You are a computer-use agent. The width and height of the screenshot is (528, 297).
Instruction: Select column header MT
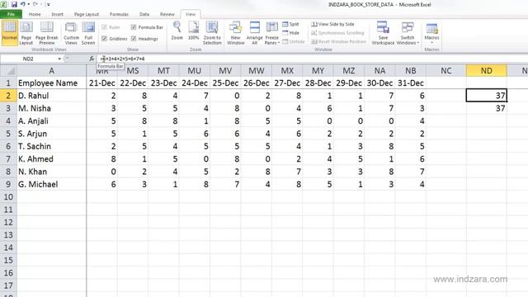163,71
